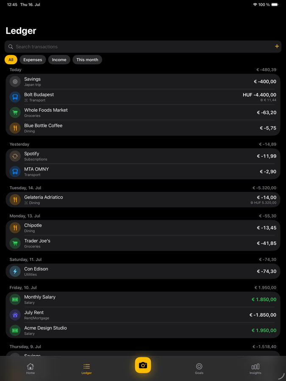Click the dining icon beside Chipotle
The image size is (286, 381).
(15, 228)
